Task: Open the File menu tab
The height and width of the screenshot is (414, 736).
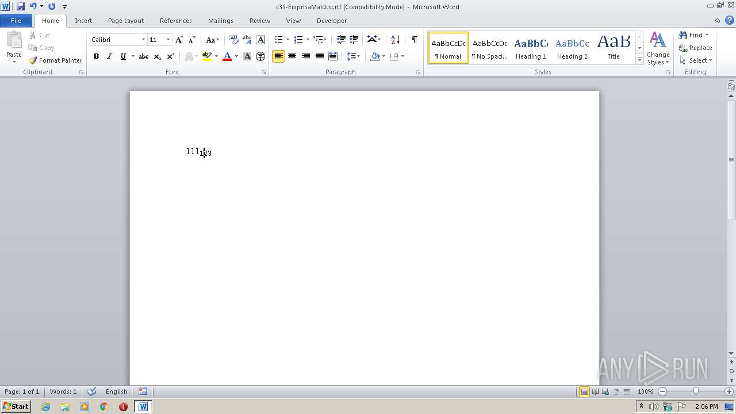Action: (x=16, y=21)
